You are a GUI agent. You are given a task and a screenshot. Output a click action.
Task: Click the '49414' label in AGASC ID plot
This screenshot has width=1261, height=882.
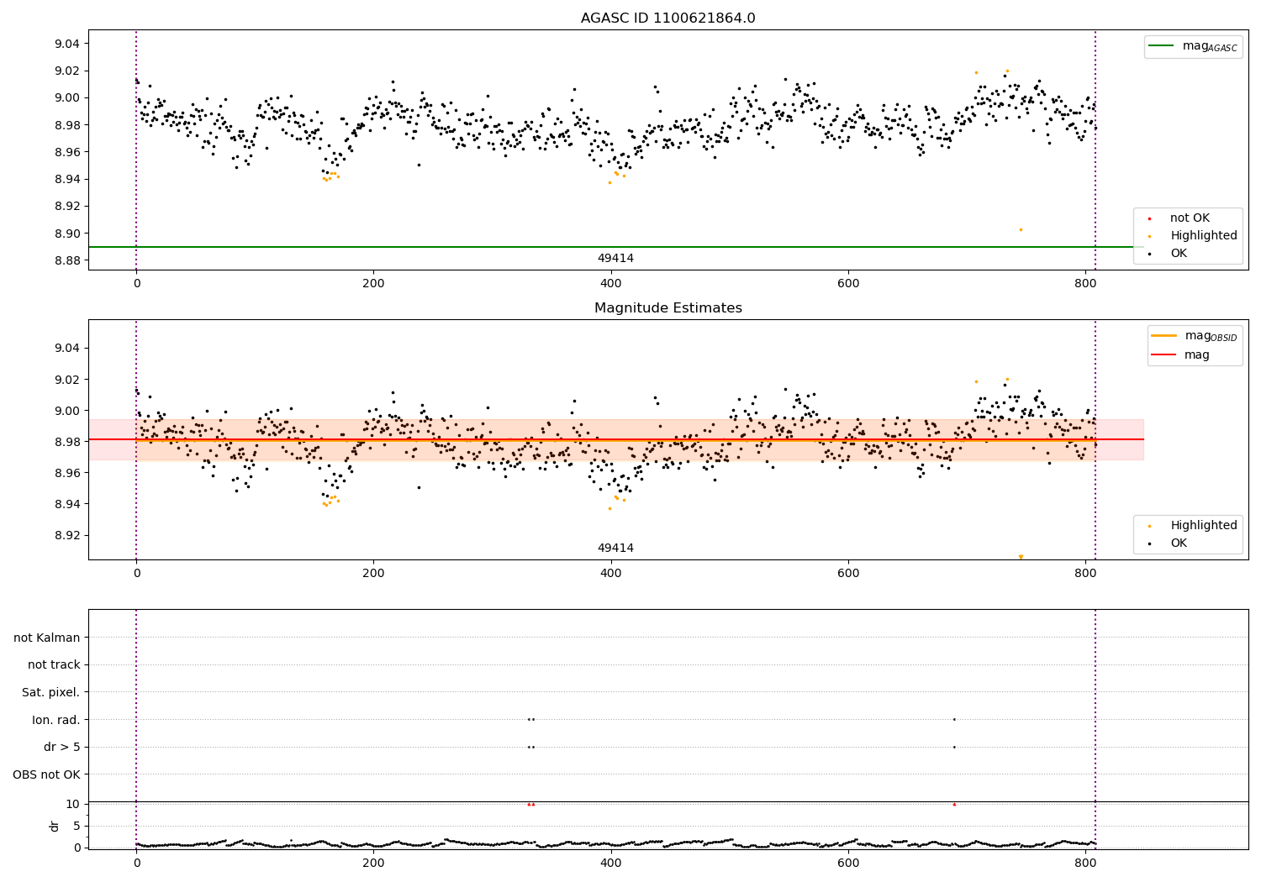(x=615, y=259)
